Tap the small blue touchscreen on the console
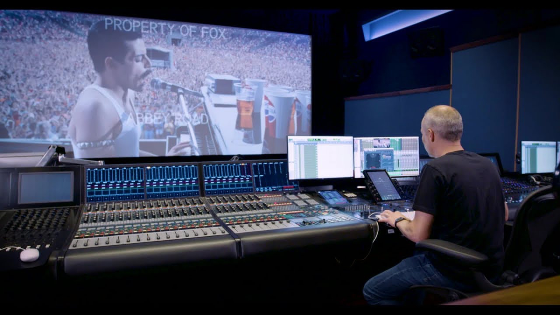This screenshot has height=315, width=560. [x=333, y=197]
